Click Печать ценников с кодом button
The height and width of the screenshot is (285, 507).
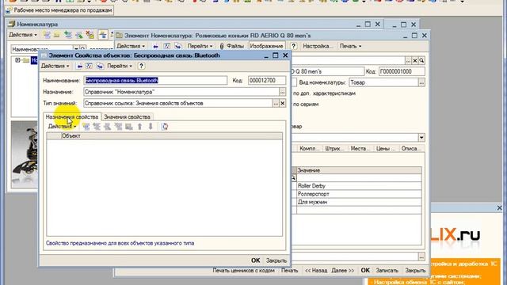(243, 271)
